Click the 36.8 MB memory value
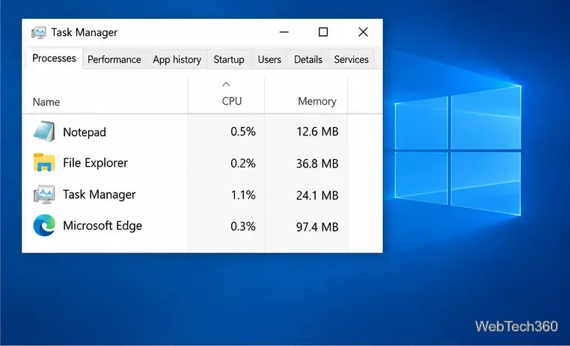This screenshot has width=570, height=346. tap(317, 164)
